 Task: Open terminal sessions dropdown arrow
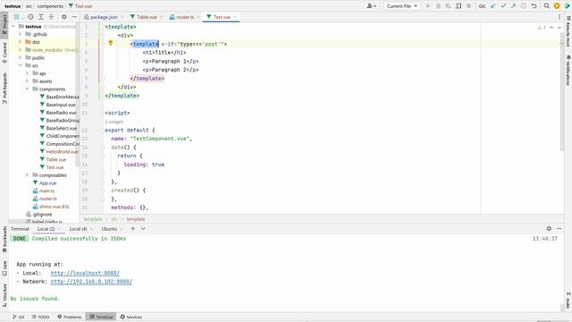coord(143,229)
